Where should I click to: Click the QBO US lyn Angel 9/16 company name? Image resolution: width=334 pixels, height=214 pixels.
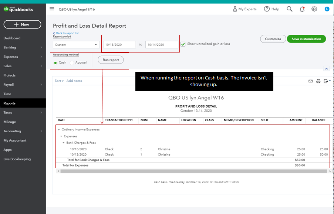tap(77, 9)
